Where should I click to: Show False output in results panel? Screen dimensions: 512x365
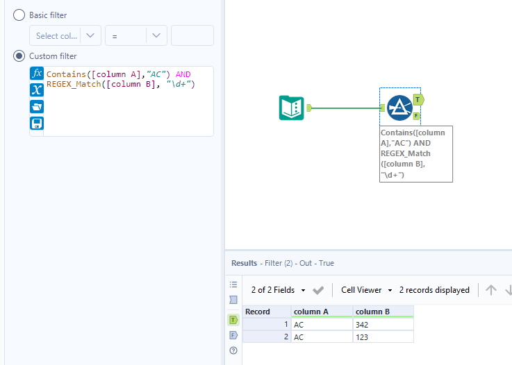(233, 335)
